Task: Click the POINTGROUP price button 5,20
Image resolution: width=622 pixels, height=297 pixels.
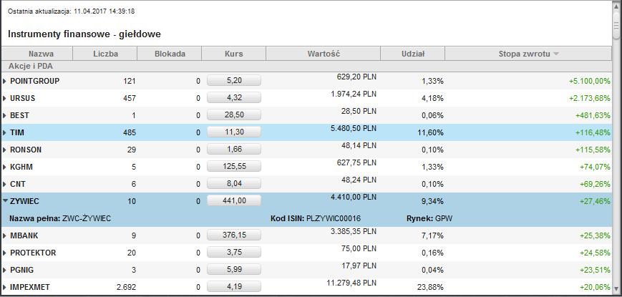Action: (234, 80)
